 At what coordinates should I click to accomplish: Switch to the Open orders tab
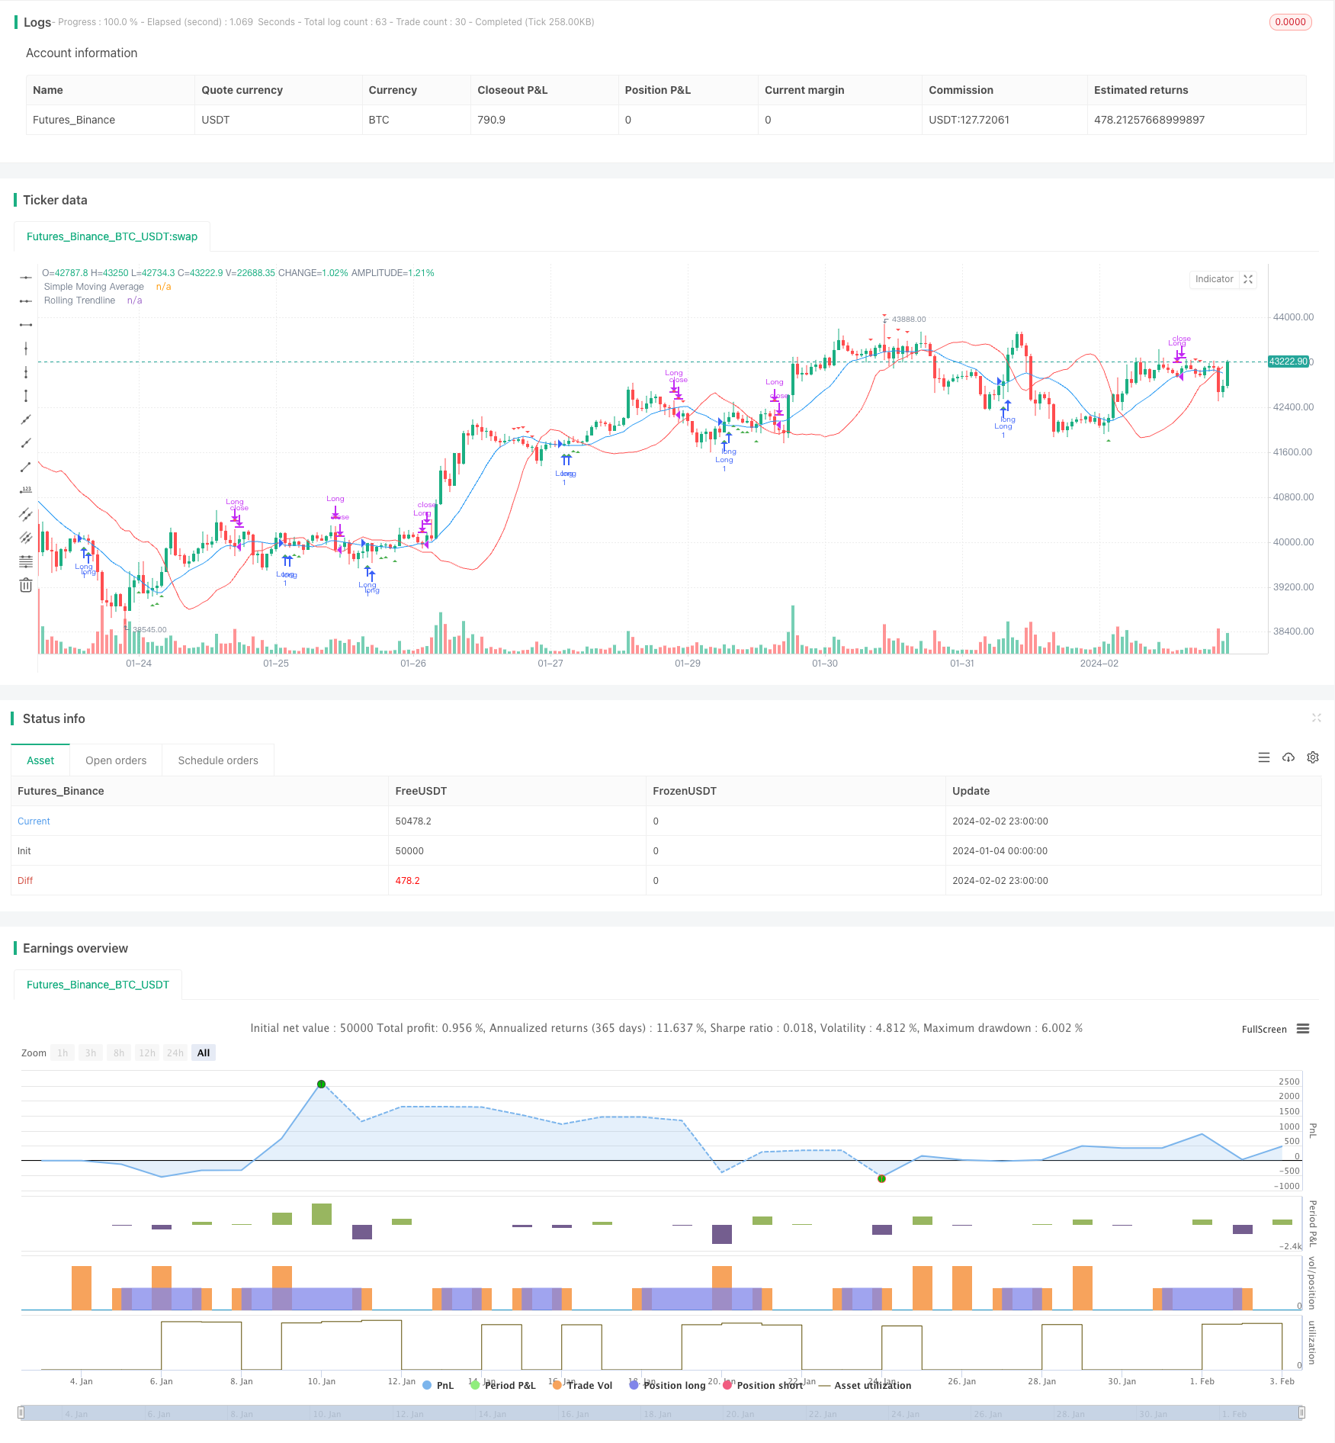point(116,760)
